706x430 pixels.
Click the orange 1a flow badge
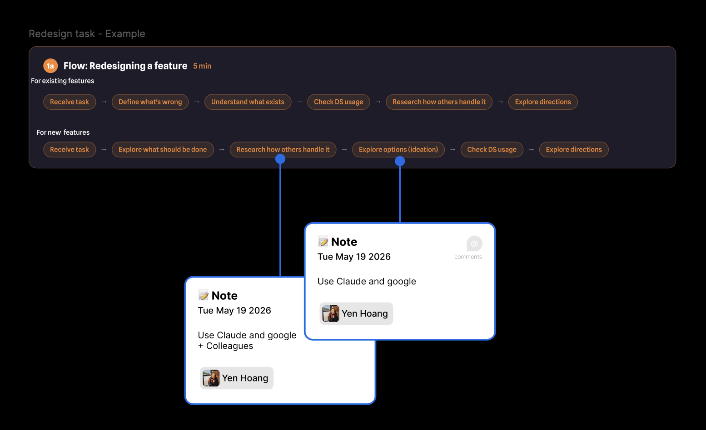pyautogui.click(x=50, y=66)
